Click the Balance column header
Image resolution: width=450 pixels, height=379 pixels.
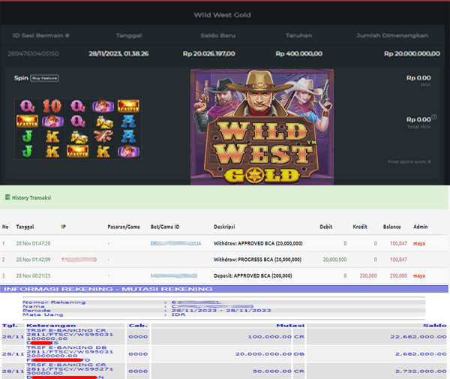click(x=391, y=227)
